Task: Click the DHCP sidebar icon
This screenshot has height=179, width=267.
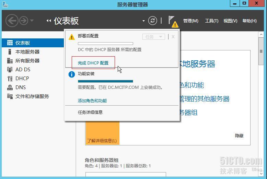Action: [x=10, y=79]
